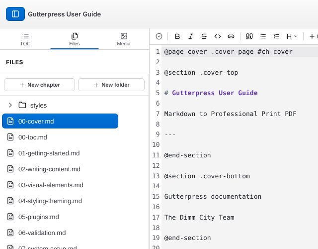Screen dimensions: 318x249
Task: Click '@end-section' on line 11
Action: point(187,155)
